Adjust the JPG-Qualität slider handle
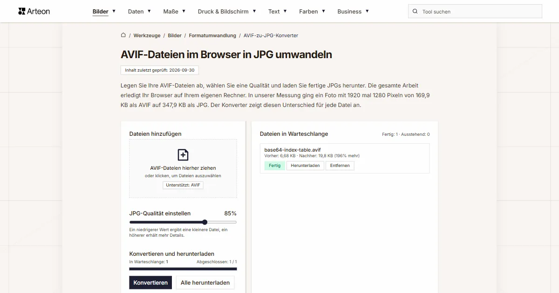The height and width of the screenshot is (293, 559). (x=205, y=222)
